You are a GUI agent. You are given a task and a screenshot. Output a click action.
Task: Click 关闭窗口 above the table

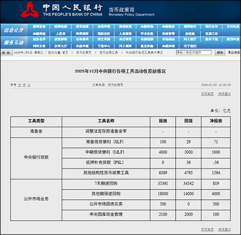[224, 94]
